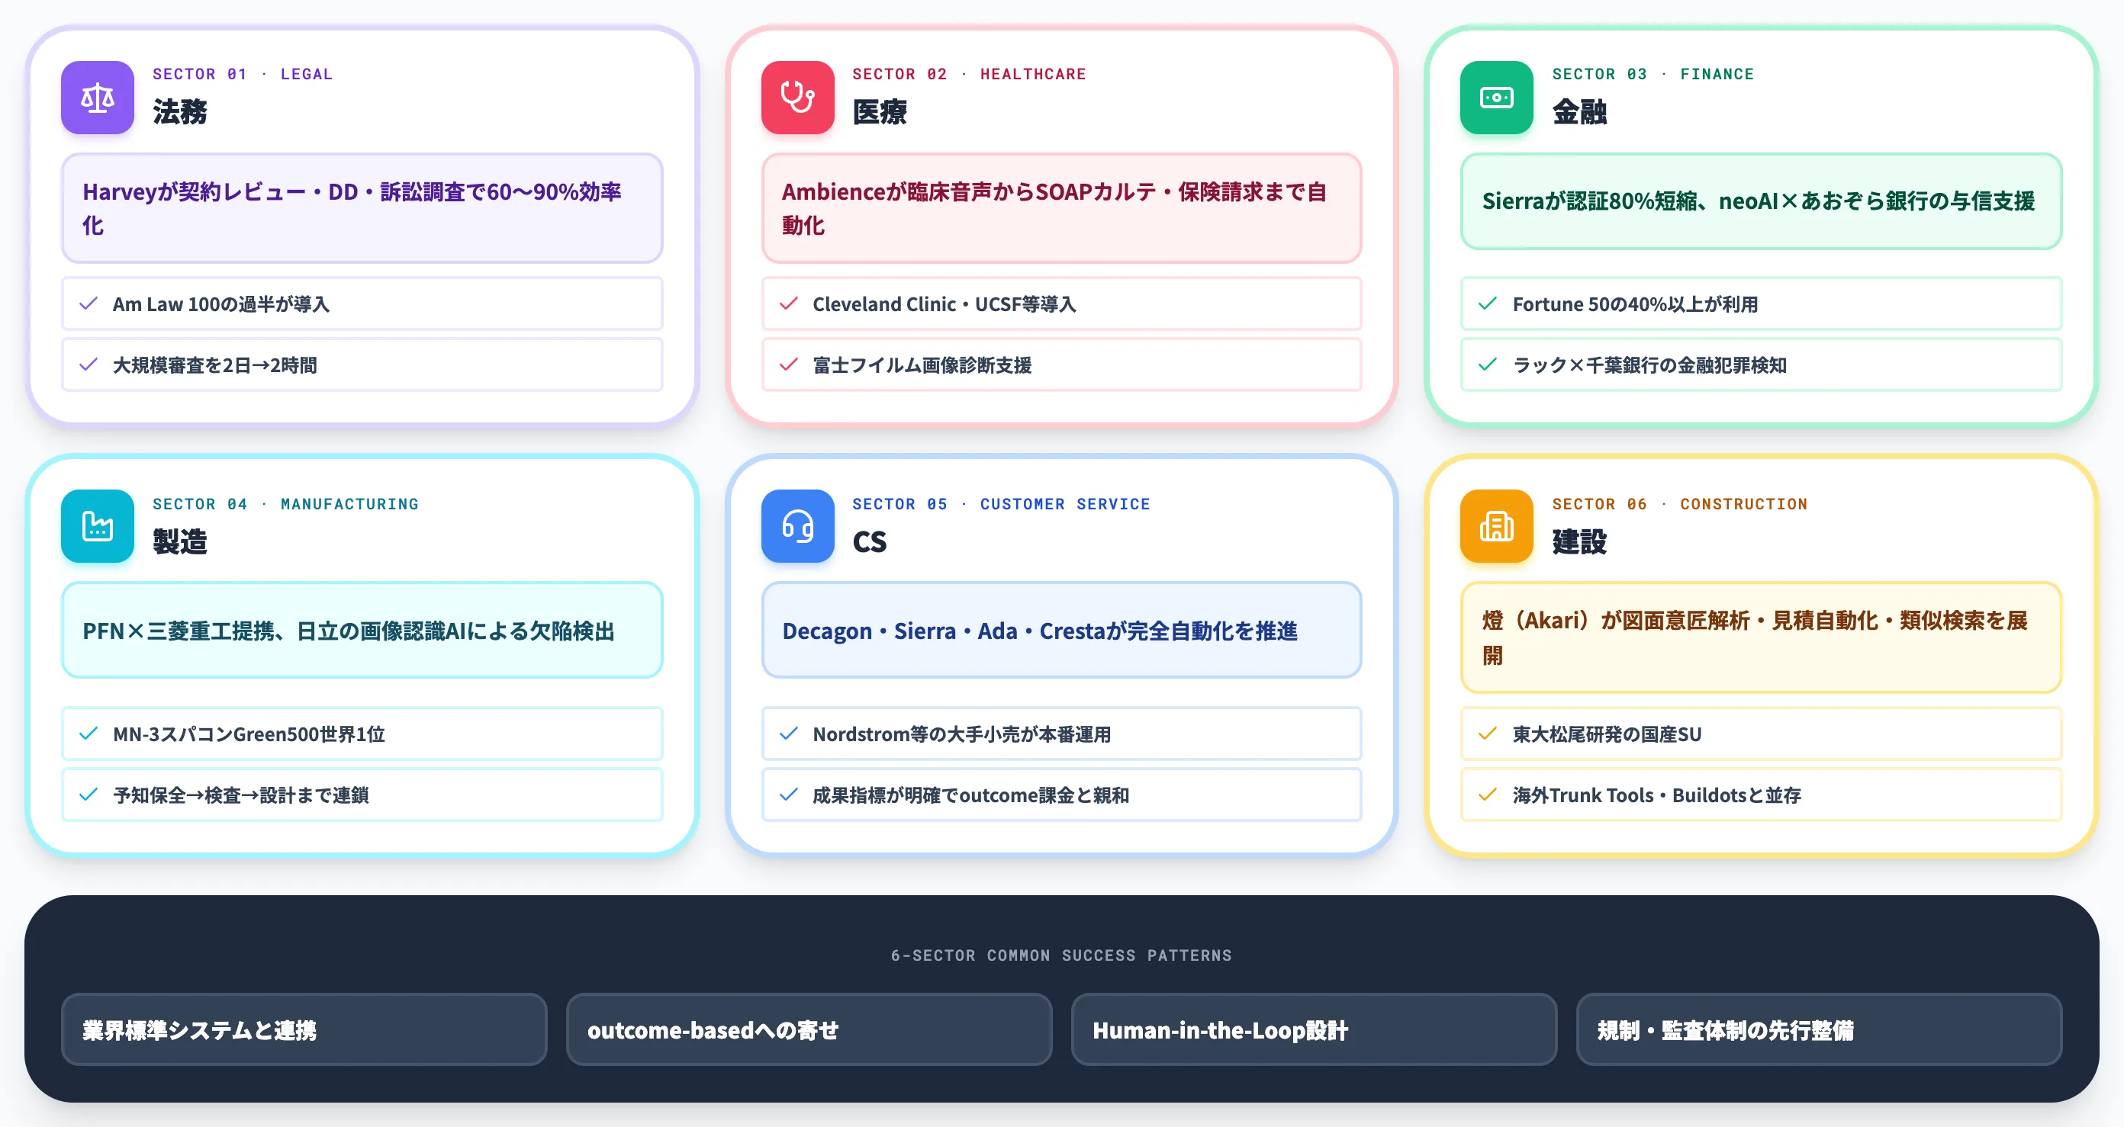Click the Harvey contract review highlight box
Viewport: 2124px width, 1127px height.
pyautogui.click(x=362, y=208)
